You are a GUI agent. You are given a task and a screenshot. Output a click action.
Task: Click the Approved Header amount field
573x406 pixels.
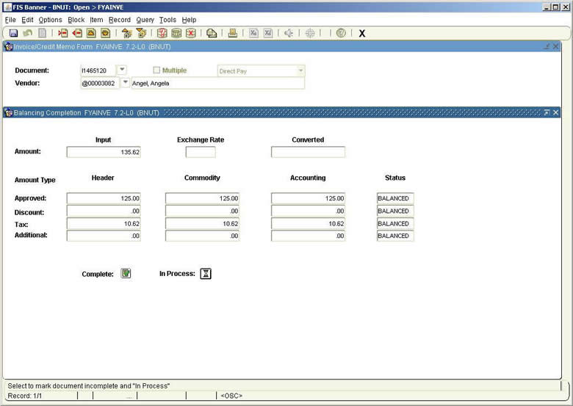tap(104, 198)
